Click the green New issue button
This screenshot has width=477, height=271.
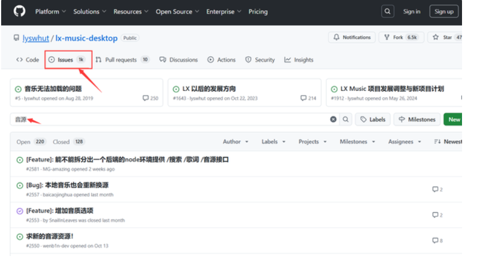pyautogui.click(x=453, y=120)
